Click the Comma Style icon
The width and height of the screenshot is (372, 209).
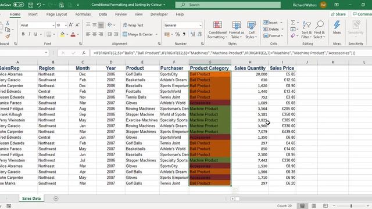pos(184,34)
